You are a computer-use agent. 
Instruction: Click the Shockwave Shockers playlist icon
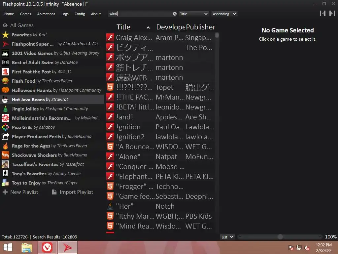coord(5,155)
